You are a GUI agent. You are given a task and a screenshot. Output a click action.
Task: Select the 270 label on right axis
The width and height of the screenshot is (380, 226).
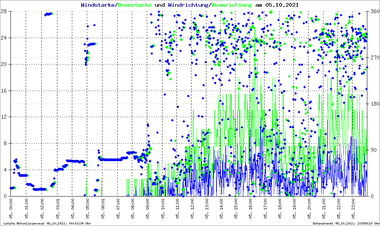pyautogui.click(x=374, y=57)
